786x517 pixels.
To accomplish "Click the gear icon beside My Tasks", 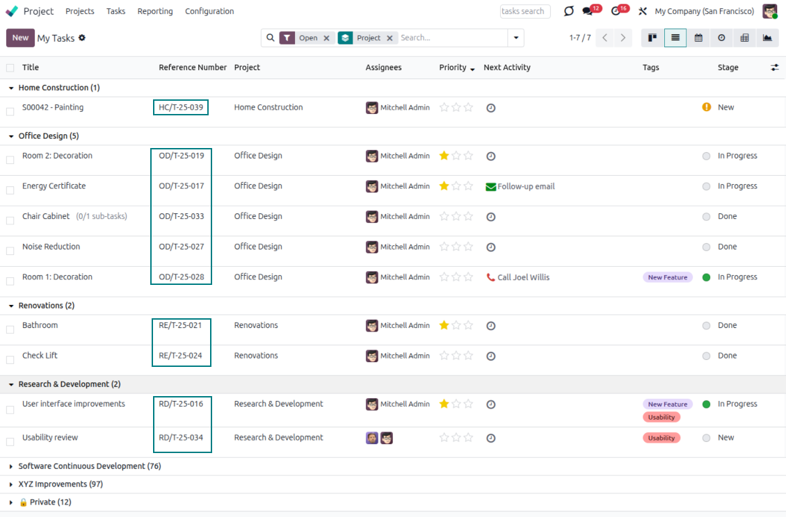I will (82, 38).
